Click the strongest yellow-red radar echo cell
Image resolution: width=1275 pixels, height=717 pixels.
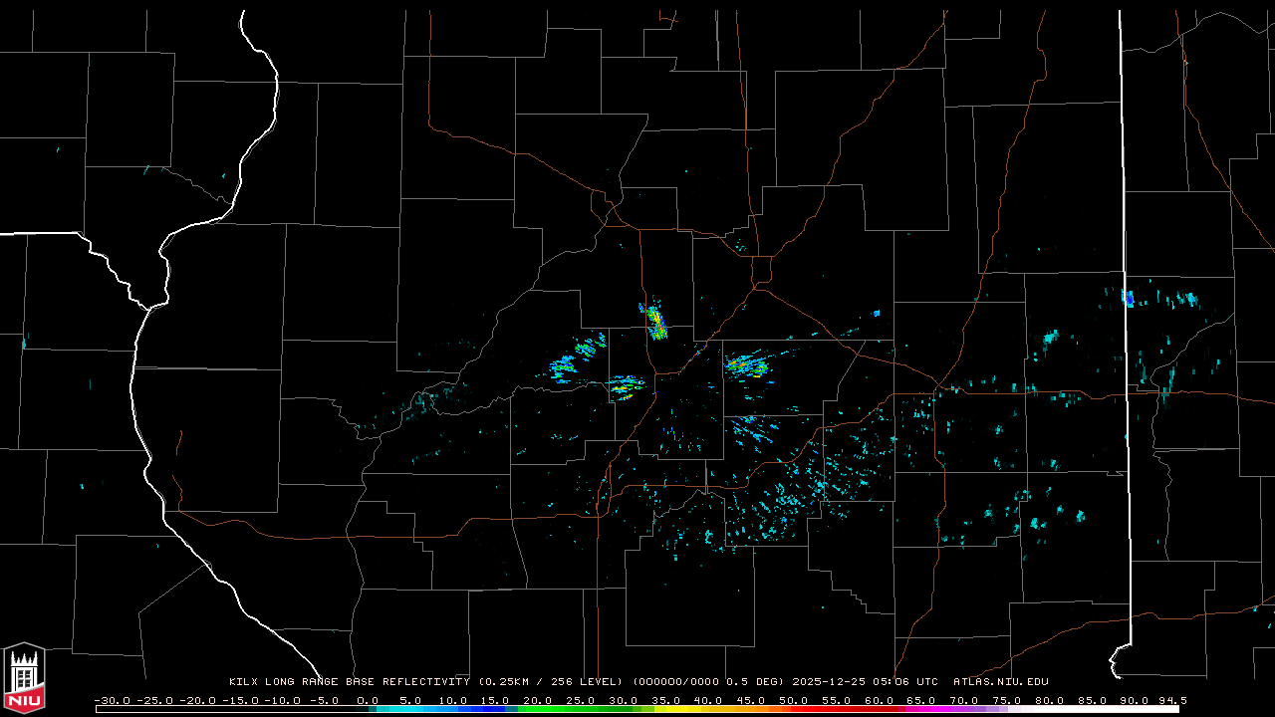pyautogui.click(x=655, y=321)
